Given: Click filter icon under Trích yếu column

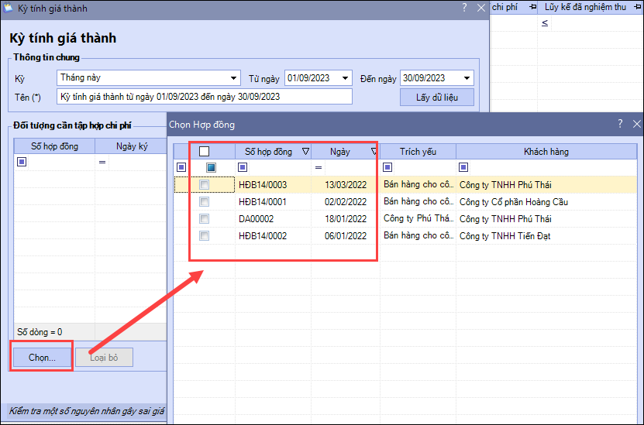Looking at the screenshot, I should click(x=387, y=167).
